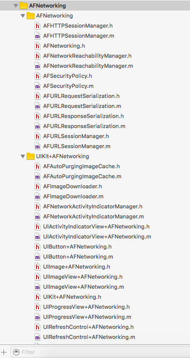Click the AFSecurityPolicy.m implementation file icon
Viewport: 190px width, 358px height.
(x=37, y=86)
